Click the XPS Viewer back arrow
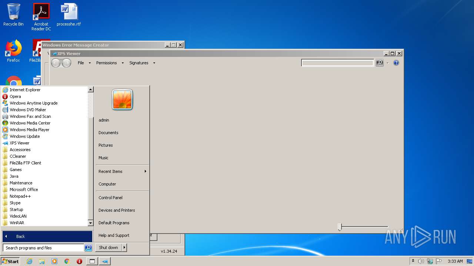This screenshot has width=474, height=266. [x=56, y=63]
